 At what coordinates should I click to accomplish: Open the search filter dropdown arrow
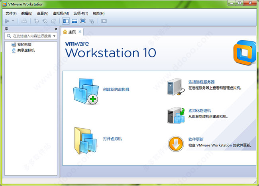(54, 36)
